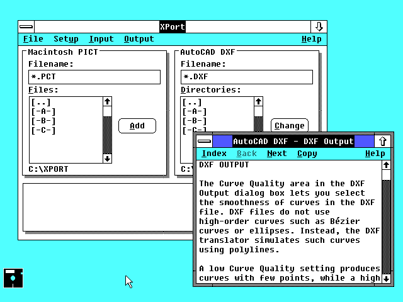Click Next in the help window
This screenshot has width=403, height=302.
tap(277, 154)
